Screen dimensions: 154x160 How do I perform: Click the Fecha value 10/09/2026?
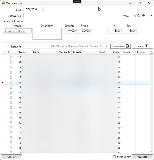[x=31, y=9]
